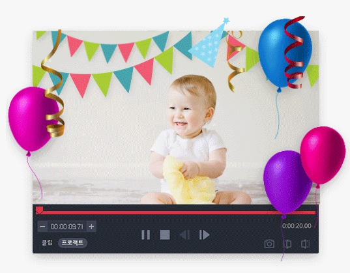The width and height of the screenshot is (350, 273).
Task: Step back one frame
Action: coord(185,235)
